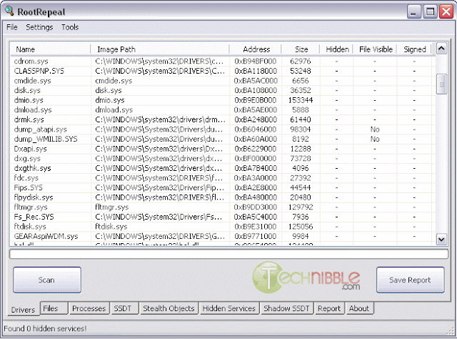Select the Fips.SYS driver row
457x339 pixels.
pyautogui.click(x=223, y=187)
